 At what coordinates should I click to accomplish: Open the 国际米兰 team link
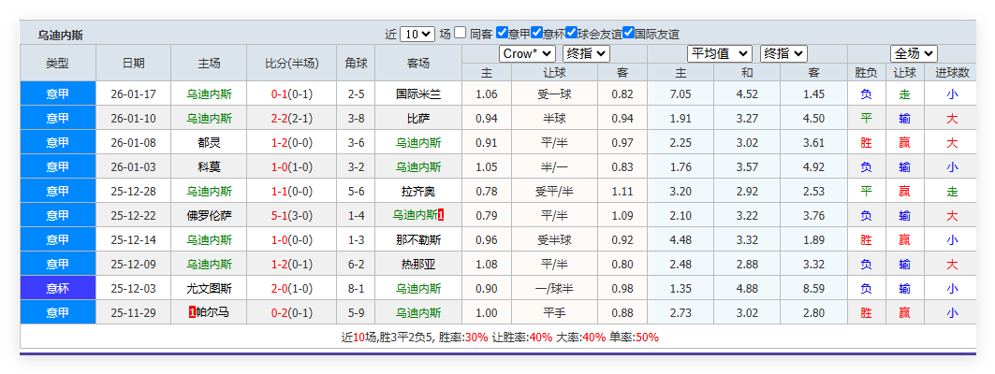coord(417,94)
